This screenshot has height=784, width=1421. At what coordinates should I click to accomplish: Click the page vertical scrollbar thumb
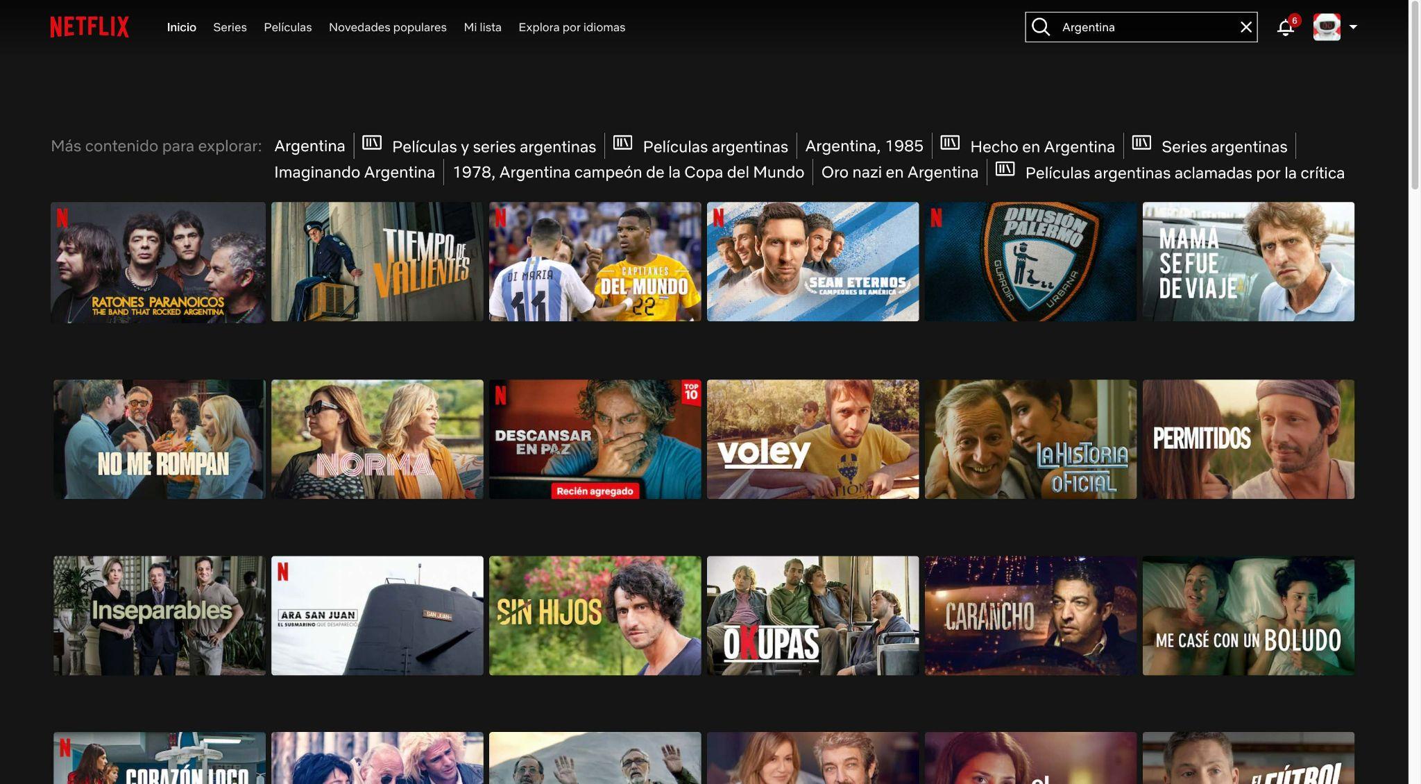pos(1415,96)
